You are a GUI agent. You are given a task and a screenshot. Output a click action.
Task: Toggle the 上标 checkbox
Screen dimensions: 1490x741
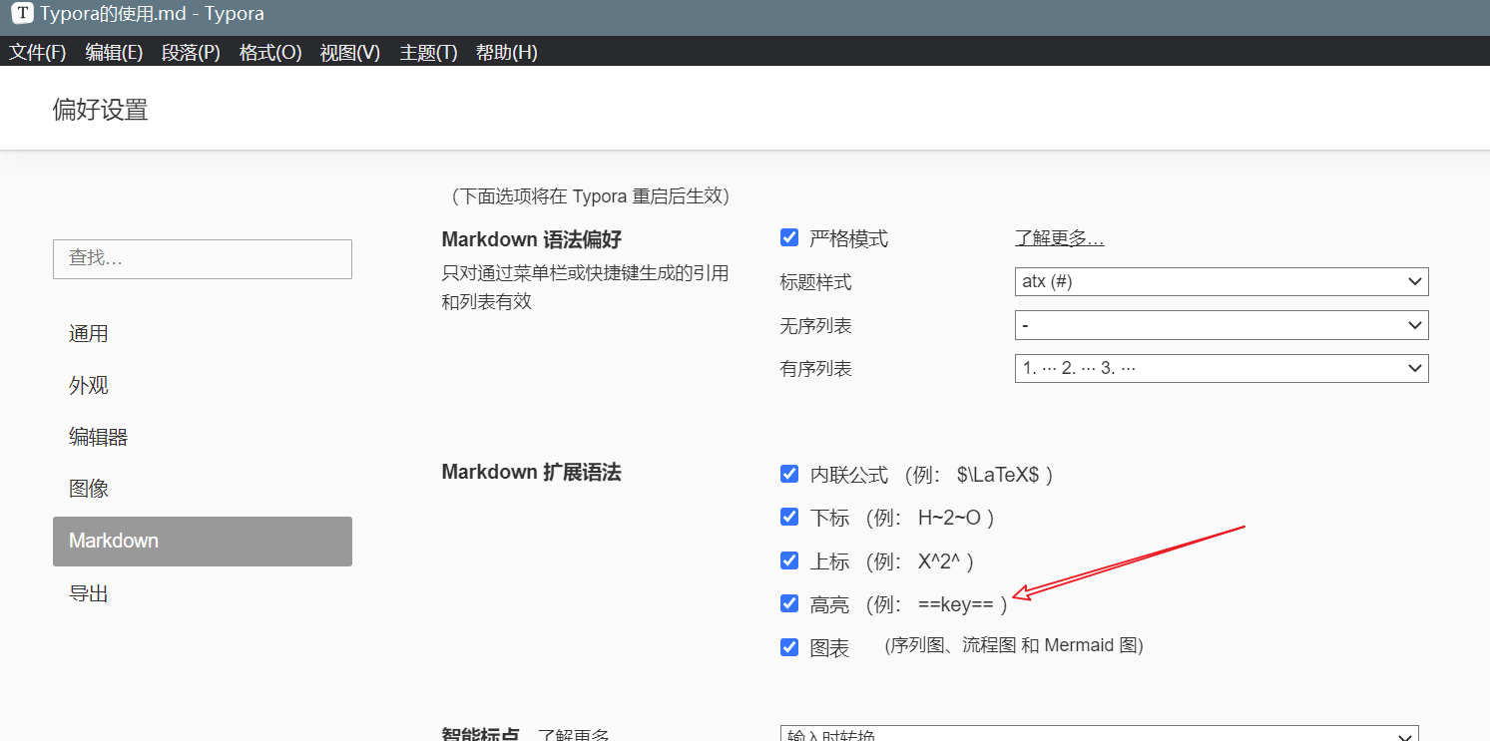pos(789,559)
